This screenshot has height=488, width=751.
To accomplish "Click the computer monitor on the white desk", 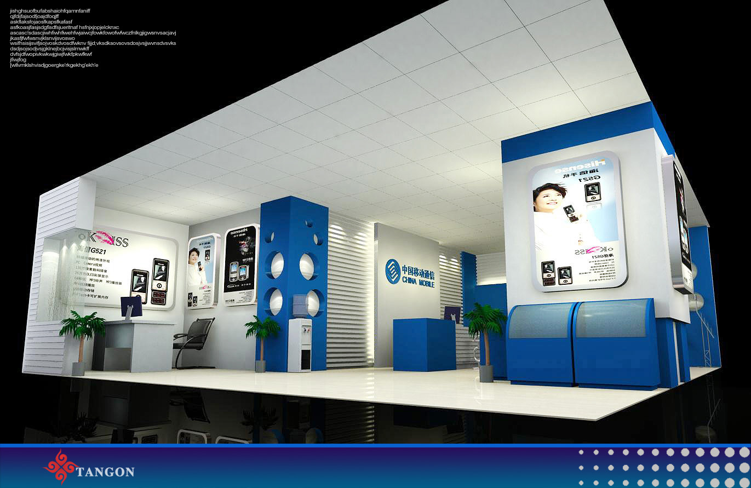I will (x=131, y=308).
